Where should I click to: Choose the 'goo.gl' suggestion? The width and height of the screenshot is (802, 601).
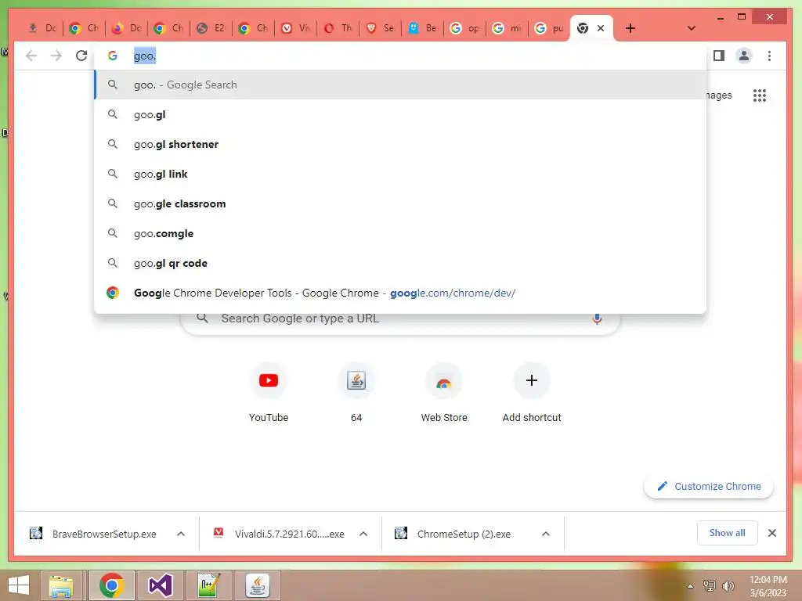click(x=400, y=114)
